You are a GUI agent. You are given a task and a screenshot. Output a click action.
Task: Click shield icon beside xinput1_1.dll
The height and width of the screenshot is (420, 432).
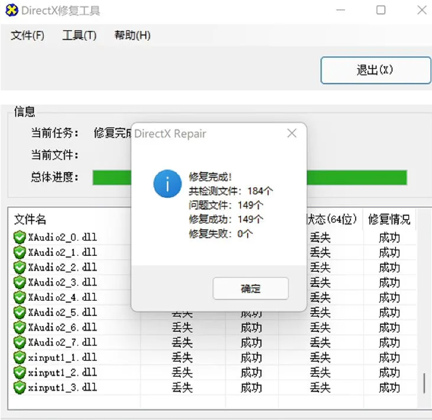coord(20,357)
